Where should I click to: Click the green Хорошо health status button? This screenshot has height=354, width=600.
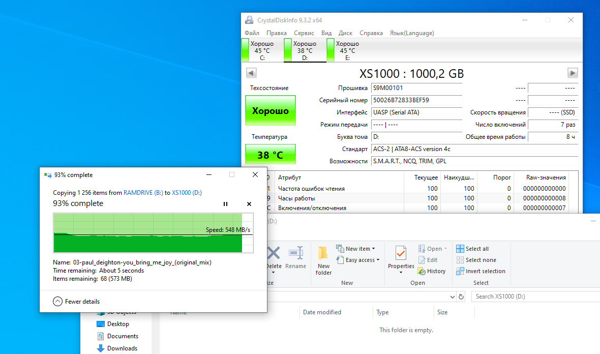pyautogui.click(x=270, y=110)
